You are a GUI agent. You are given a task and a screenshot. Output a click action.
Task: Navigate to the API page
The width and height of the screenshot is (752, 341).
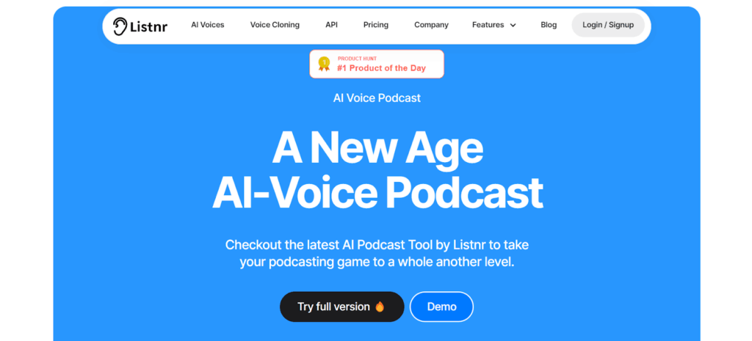[331, 25]
